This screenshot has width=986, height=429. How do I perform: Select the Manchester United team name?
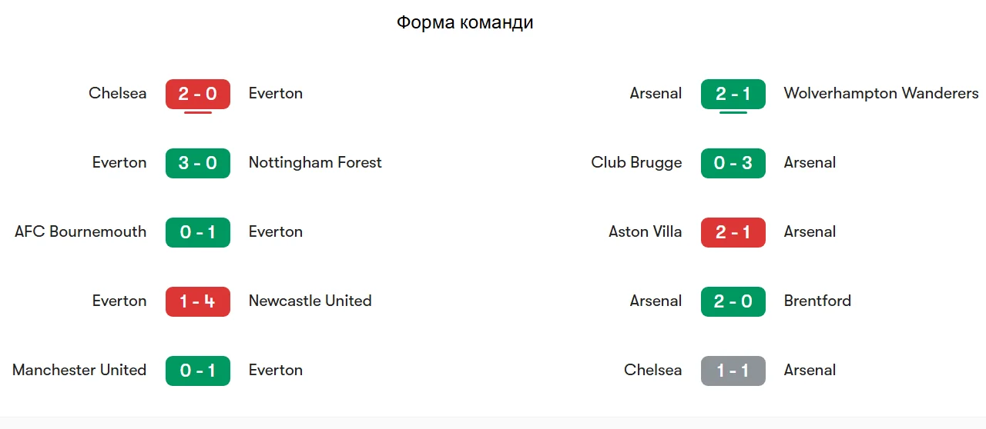(79, 371)
